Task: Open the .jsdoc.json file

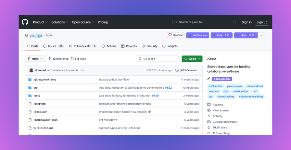Action: 40,112
